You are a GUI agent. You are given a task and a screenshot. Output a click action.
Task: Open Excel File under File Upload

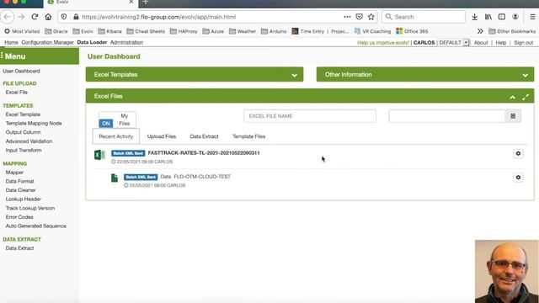tap(17, 92)
